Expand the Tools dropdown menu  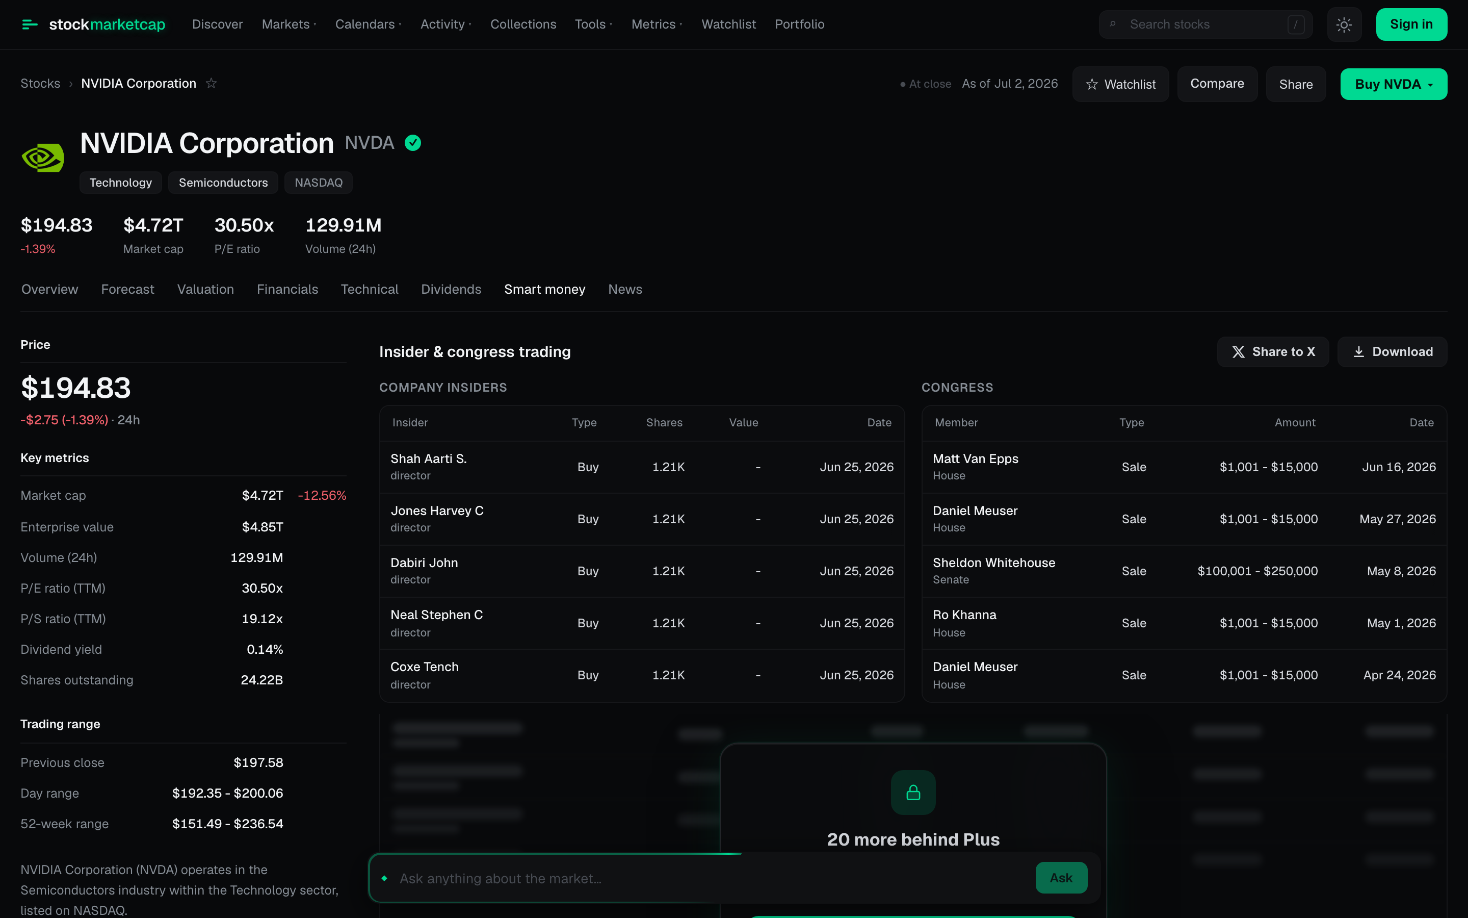[x=593, y=24]
